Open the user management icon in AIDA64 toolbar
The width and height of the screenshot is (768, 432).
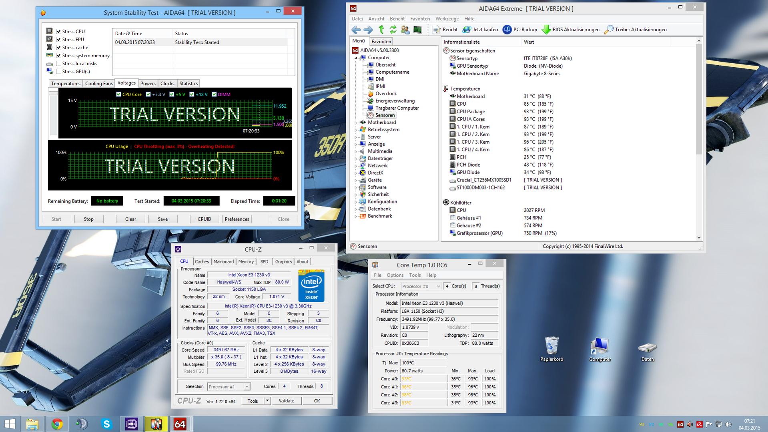[x=405, y=30]
